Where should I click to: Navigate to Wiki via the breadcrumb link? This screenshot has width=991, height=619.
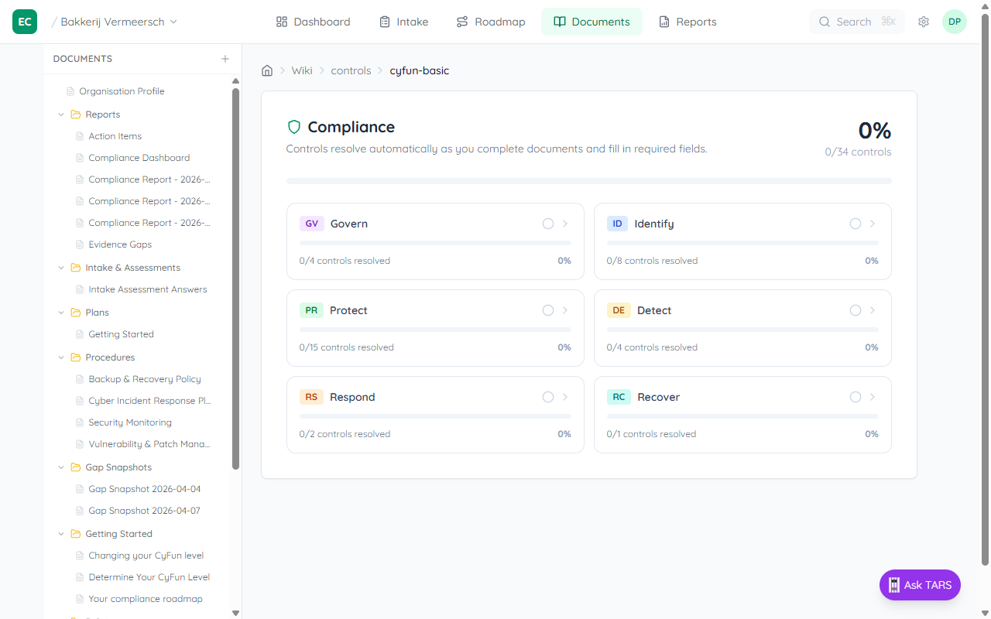pyautogui.click(x=301, y=70)
